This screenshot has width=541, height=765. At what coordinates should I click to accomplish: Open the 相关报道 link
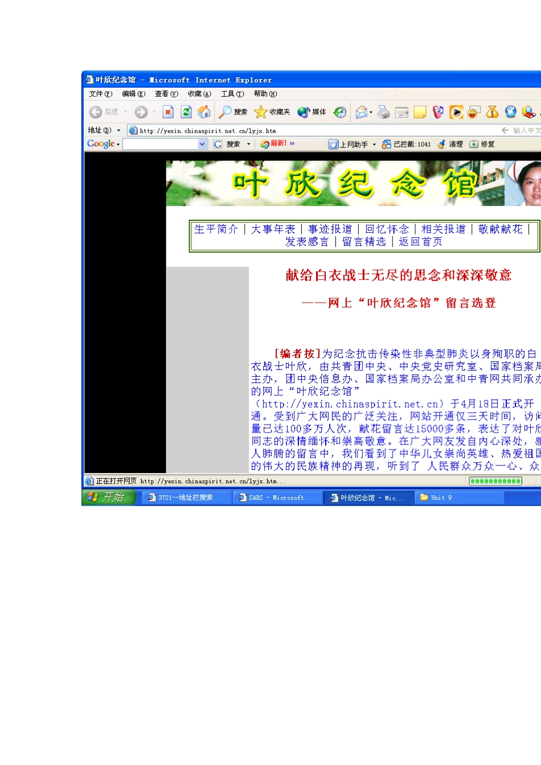444,229
